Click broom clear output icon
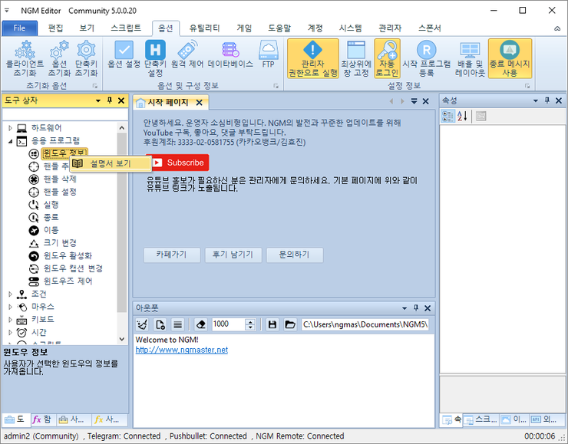Image resolution: width=568 pixels, height=444 pixels. point(142,324)
